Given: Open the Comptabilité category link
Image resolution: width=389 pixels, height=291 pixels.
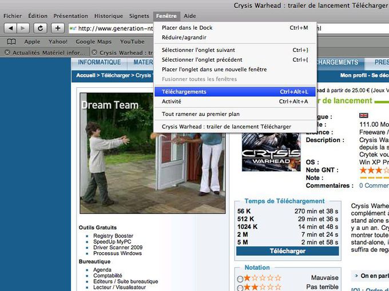Looking at the screenshot, I should coord(108,276).
